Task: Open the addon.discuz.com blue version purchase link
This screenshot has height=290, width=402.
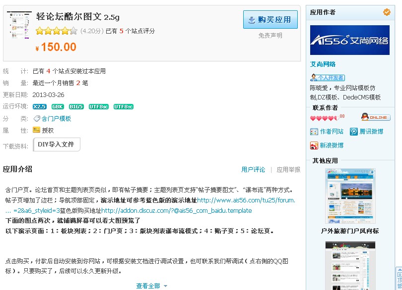Action: [x=177, y=210]
